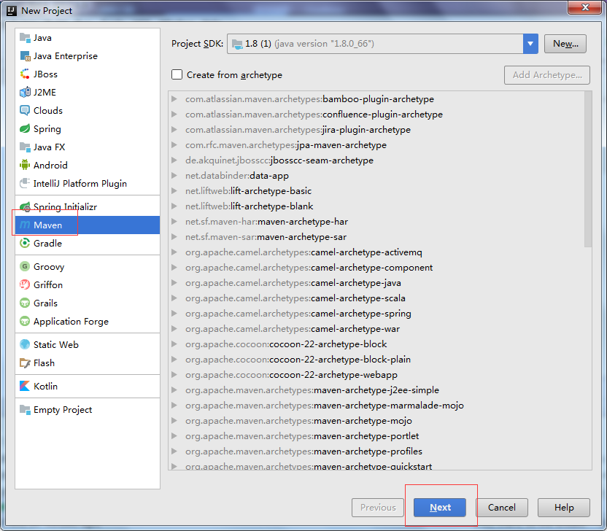Close the New Project dialog
This screenshot has height=531, width=607.
click(585, 7)
